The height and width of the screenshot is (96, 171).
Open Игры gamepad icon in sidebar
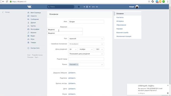pyautogui.click(x=28, y=39)
